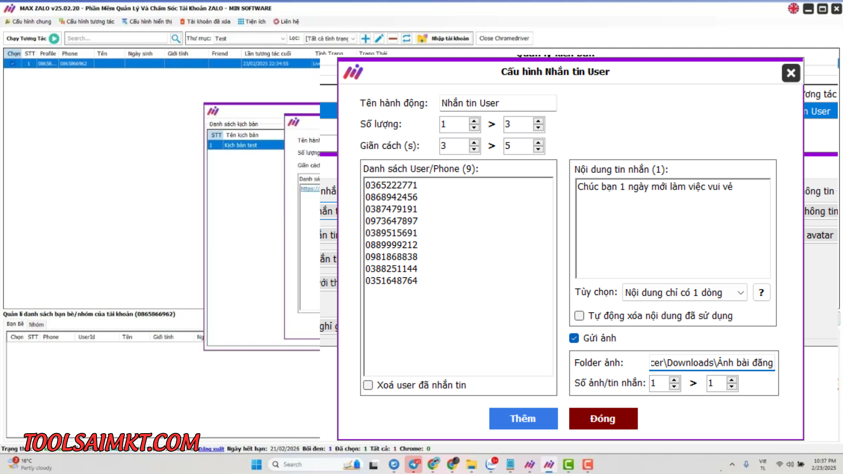Enable Xoá user đã nhắn tin checkbox

[368, 385]
